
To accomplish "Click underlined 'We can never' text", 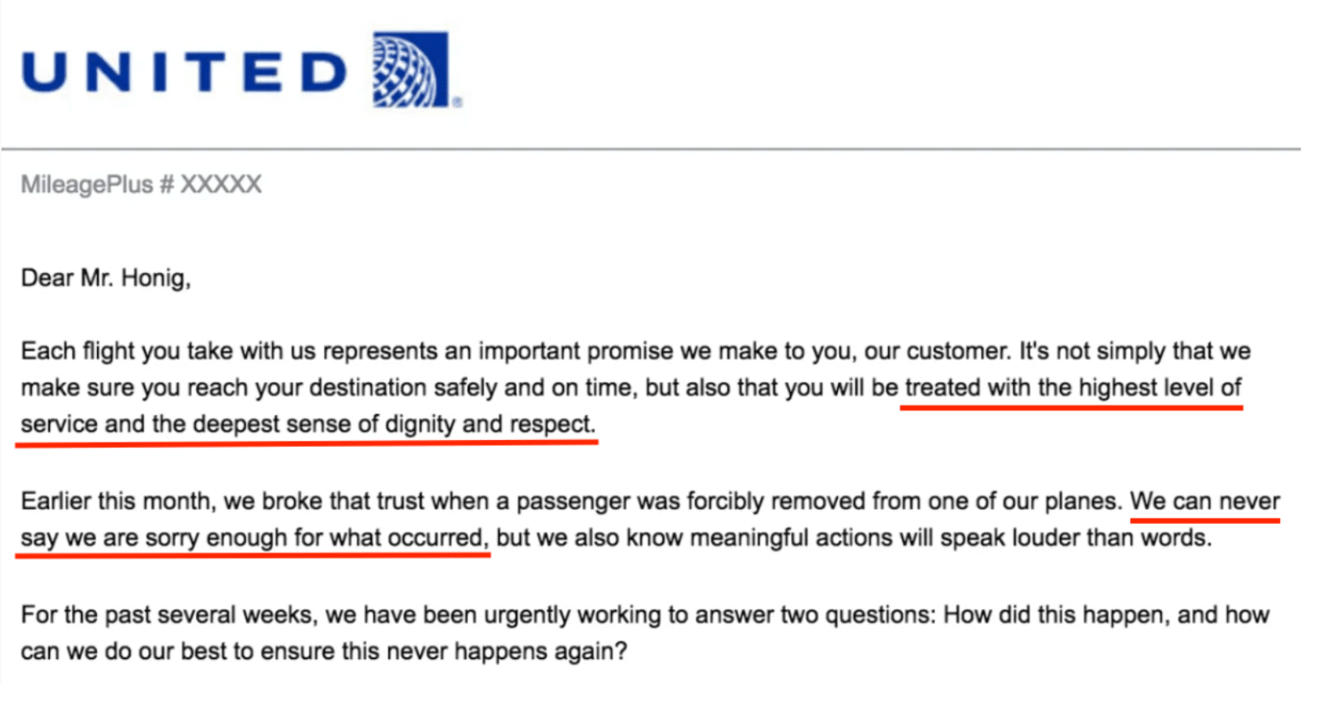I will (x=1204, y=501).
